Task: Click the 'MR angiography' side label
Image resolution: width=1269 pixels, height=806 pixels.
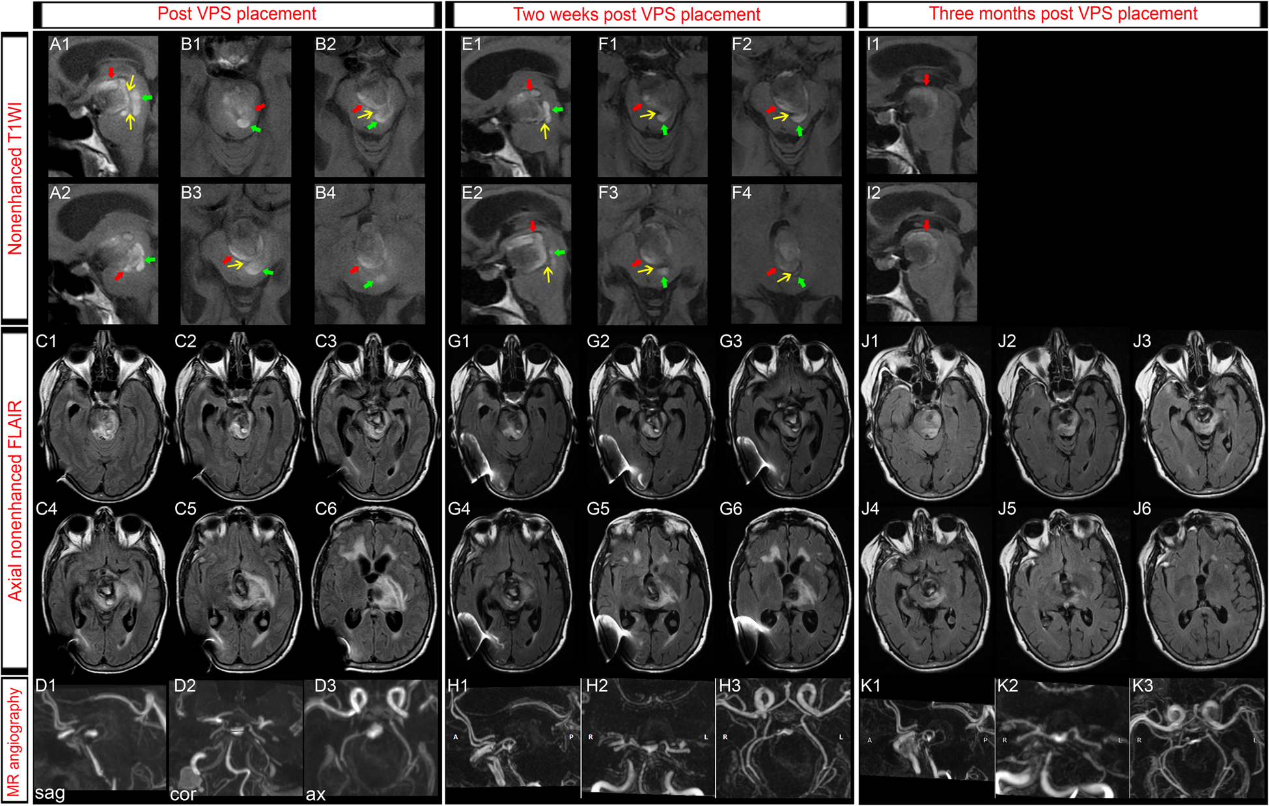Action: 15,742
